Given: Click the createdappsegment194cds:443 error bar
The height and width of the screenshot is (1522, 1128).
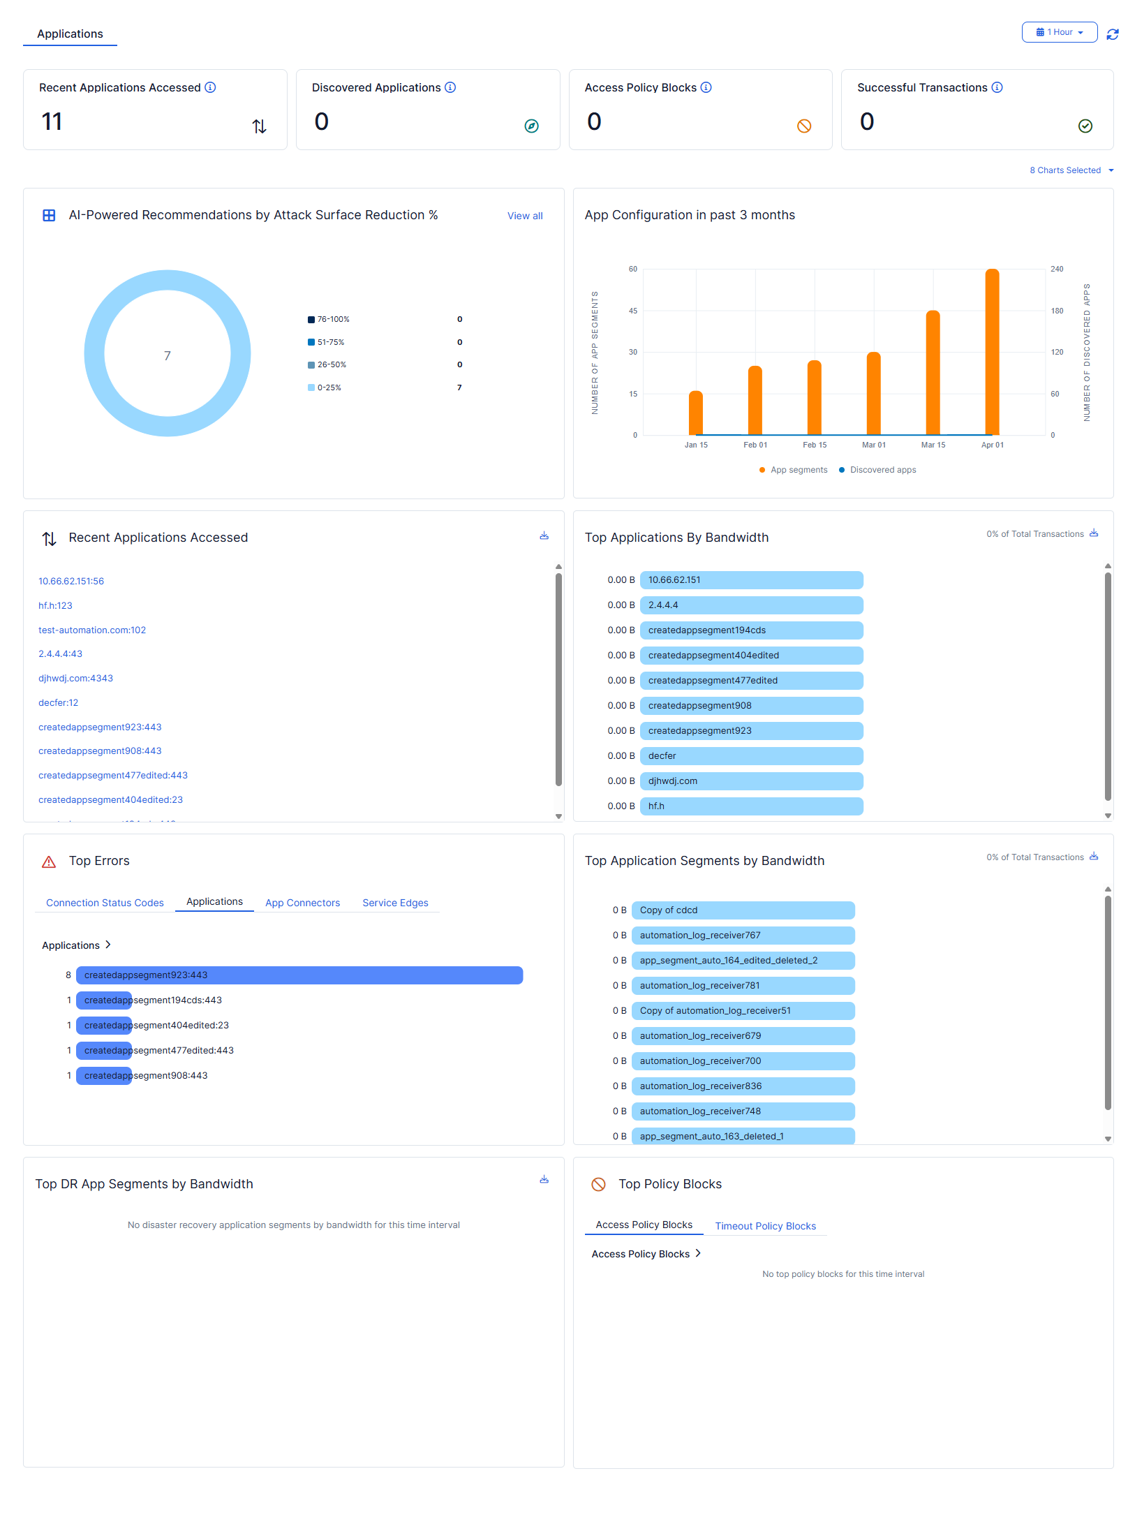Looking at the screenshot, I should [104, 1000].
